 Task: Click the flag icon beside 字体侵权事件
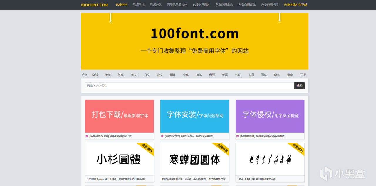tap(238, 136)
